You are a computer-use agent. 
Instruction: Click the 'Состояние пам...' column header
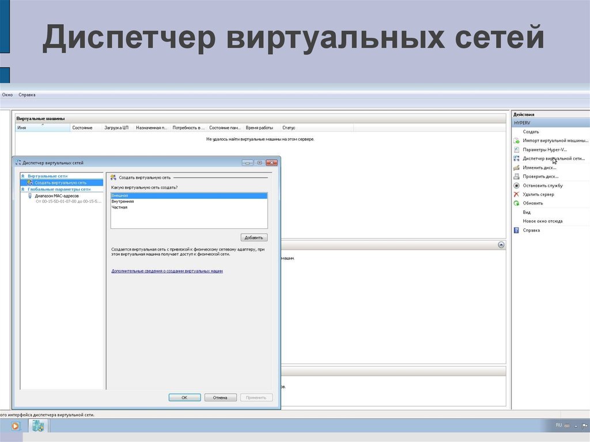225,127
